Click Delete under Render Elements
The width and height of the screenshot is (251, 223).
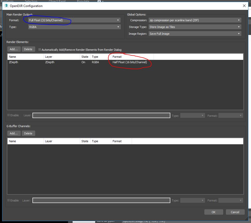pyautogui.click(x=29, y=49)
